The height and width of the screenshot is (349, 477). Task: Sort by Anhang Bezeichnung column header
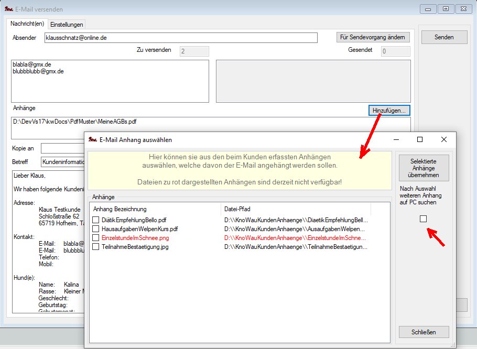(x=155, y=209)
